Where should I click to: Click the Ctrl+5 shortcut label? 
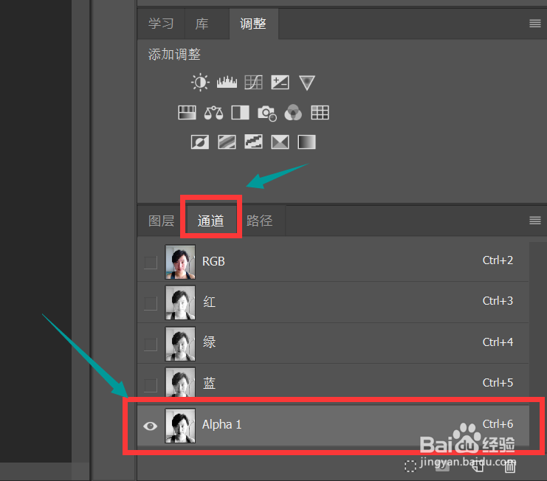[x=498, y=383]
